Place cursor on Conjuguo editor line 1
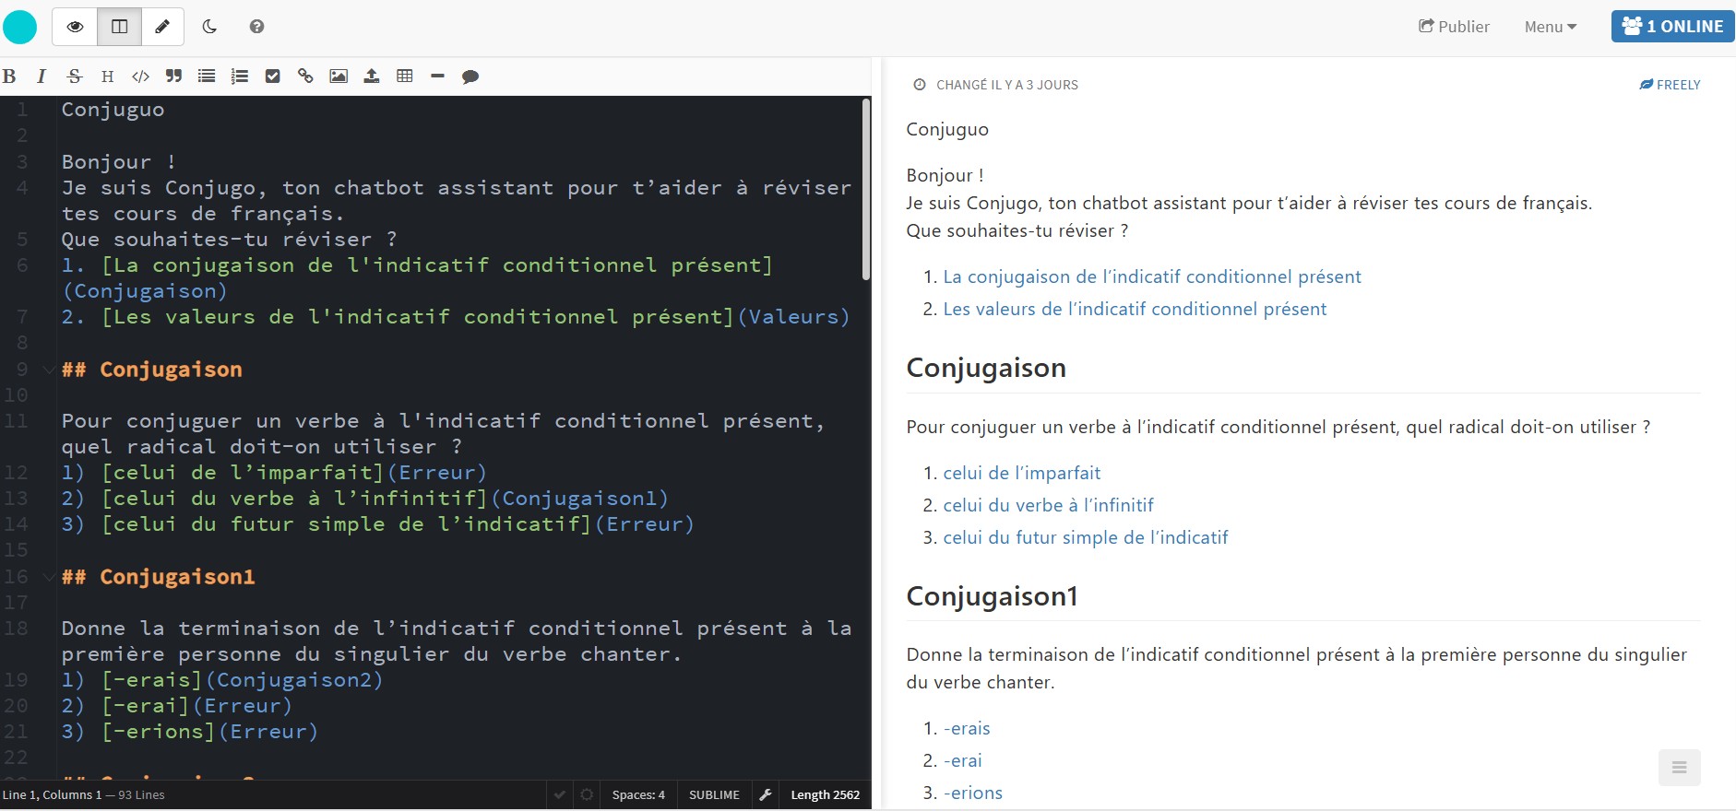The width and height of the screenshot is (1736, 811). [x=113, y=110]
